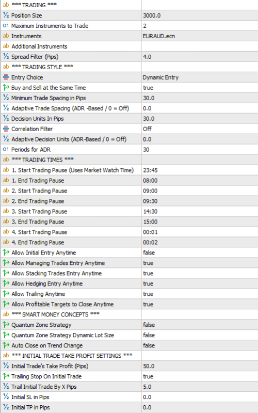Click the boolean icon beside Allow Initial Entry Anytime
The height and width of the screenshot is (413, 258).
click(x=6, y=252)
